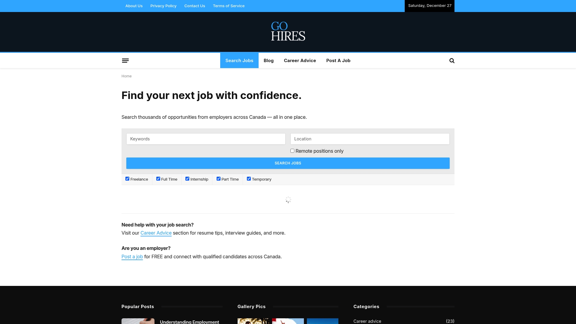Open the Terms of Service page

coord(228,6)
